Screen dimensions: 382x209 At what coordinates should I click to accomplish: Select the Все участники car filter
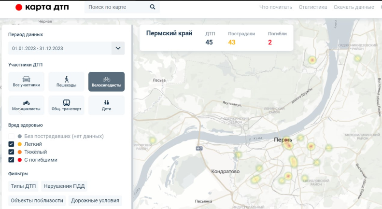pos(27,82)
